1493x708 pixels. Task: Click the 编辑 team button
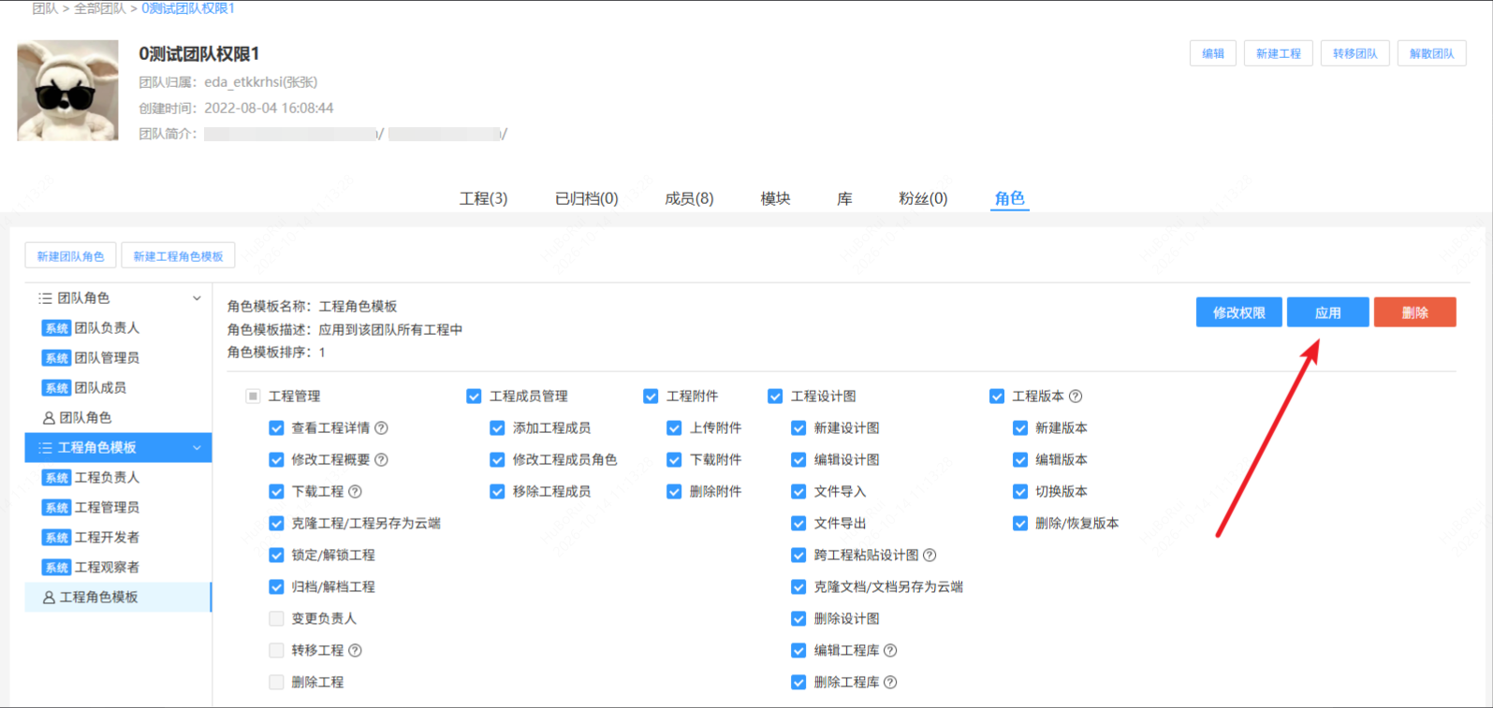point(1213,53)
